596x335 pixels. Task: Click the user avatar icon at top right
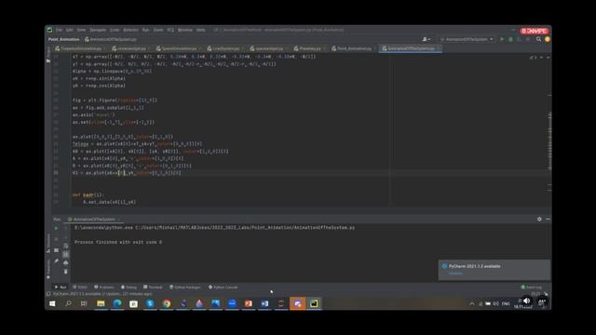pos(548,39)
